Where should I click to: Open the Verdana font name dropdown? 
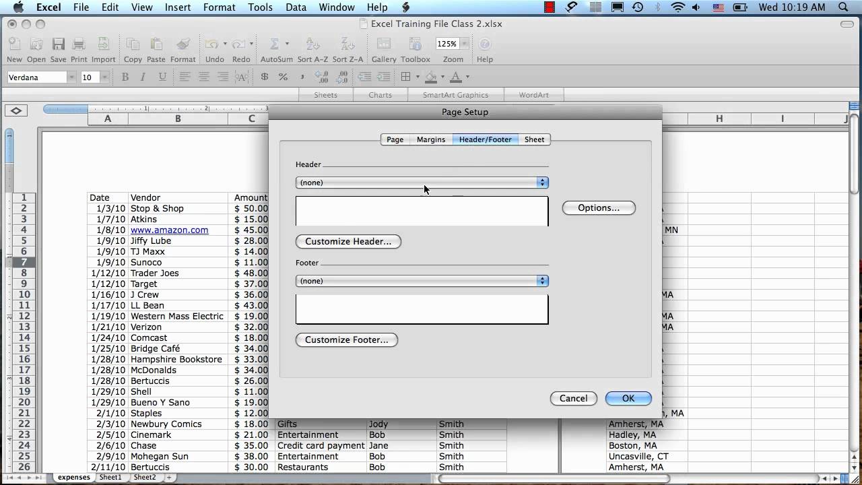coord(71,77)
